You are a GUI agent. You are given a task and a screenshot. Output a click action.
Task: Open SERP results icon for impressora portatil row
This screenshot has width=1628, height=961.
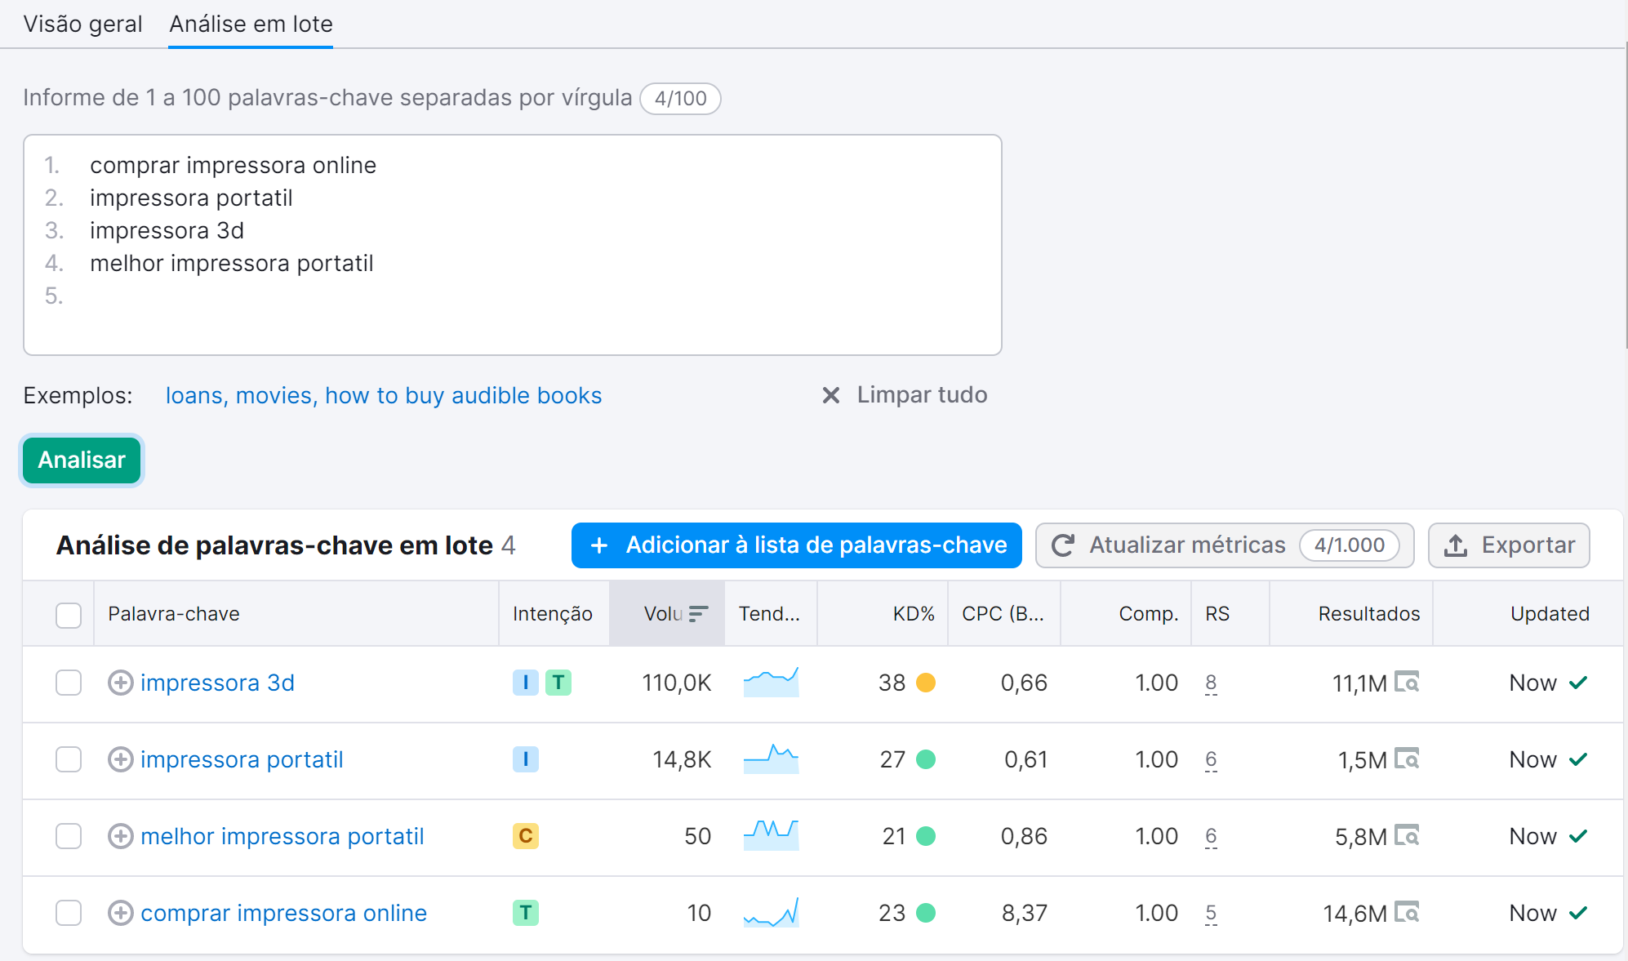1407,759
